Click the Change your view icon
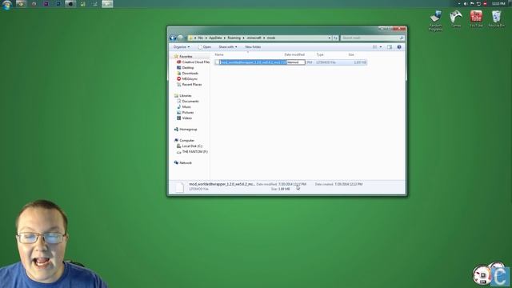This screenshot has width=512, height=288. (375, 47)
